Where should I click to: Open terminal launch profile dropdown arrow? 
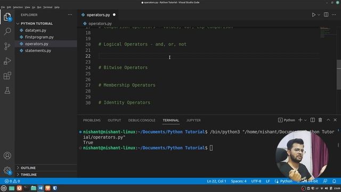coord(305,120)
